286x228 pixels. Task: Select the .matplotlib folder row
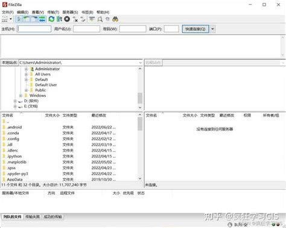[x=69, y=162]
